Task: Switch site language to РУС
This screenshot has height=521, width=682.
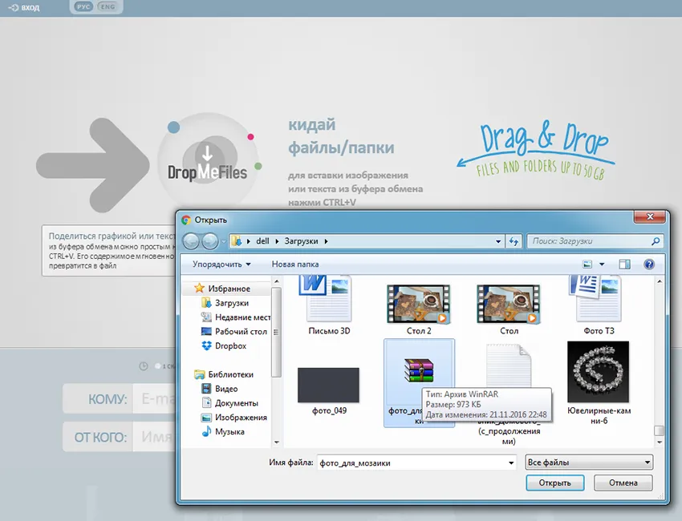Action: 83,7
